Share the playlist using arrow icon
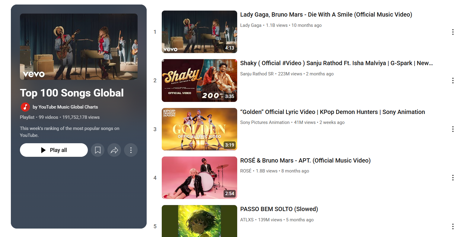The image size is (462, 237). point(114,150)
